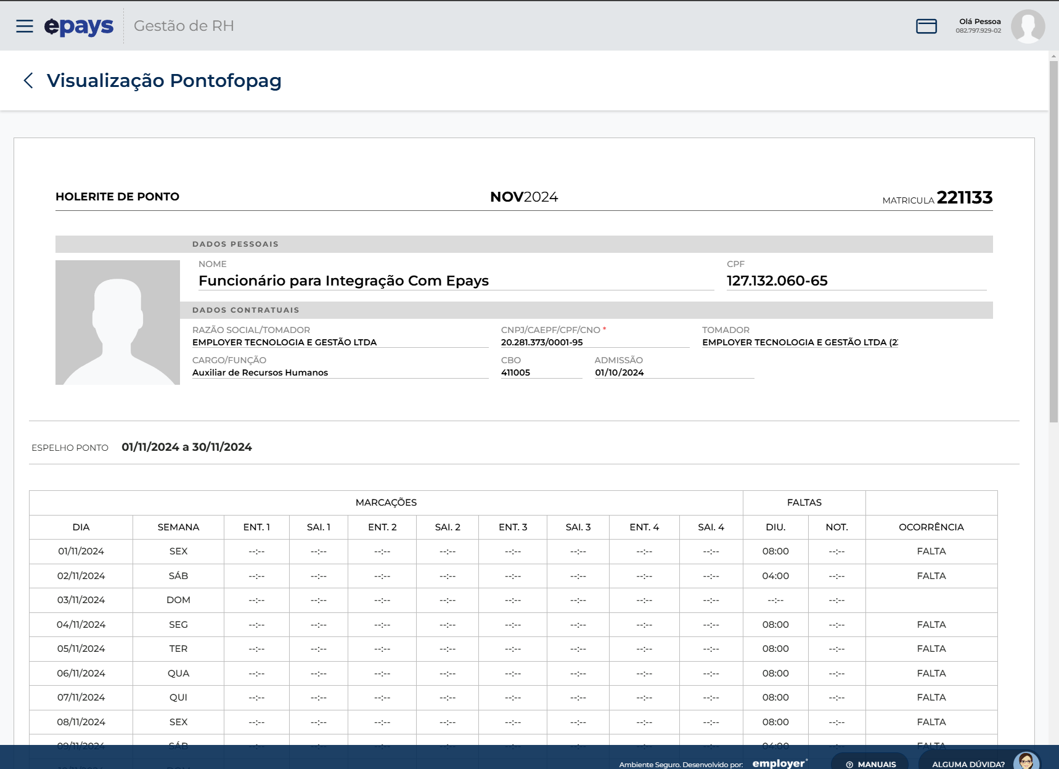The height and width of the screenshot is (769, 1059).
Task: Click the Admissão date 01/10/2024
Action: [x=619, y=372]
